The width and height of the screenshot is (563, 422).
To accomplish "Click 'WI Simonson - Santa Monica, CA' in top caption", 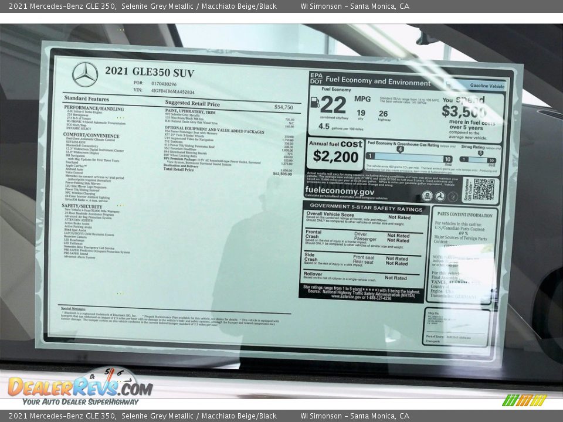I will tap(355, 6).
